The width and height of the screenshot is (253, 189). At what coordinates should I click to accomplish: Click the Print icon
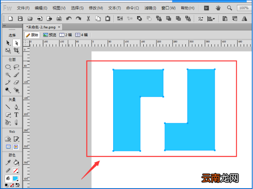coord(59,18)
